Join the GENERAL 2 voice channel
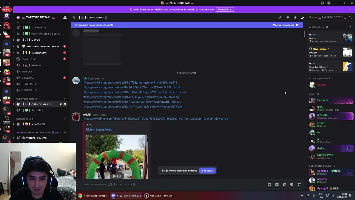 coord(41,84)
